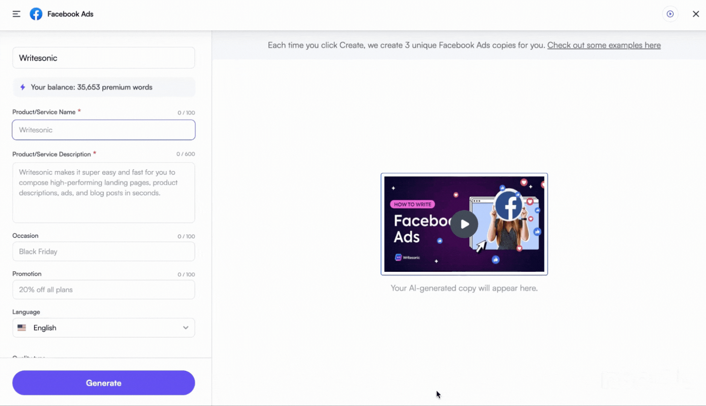Play the How to Write Facebook Ads video
The image size is (706, 406).
click(464, 224)
